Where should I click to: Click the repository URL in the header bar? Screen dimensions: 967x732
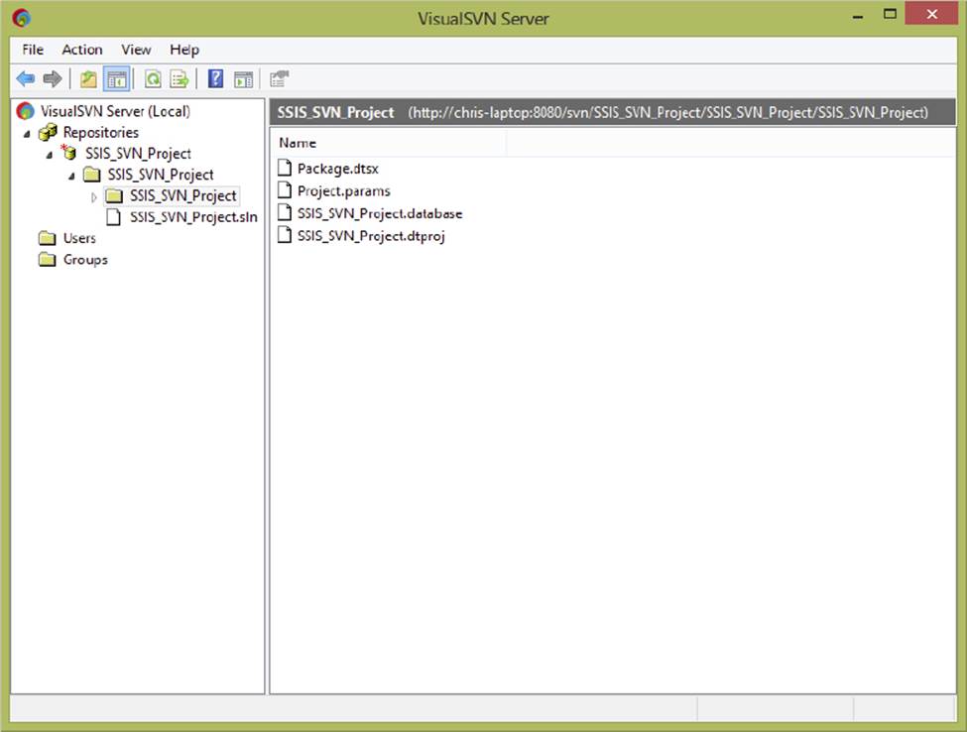point(667,112)
